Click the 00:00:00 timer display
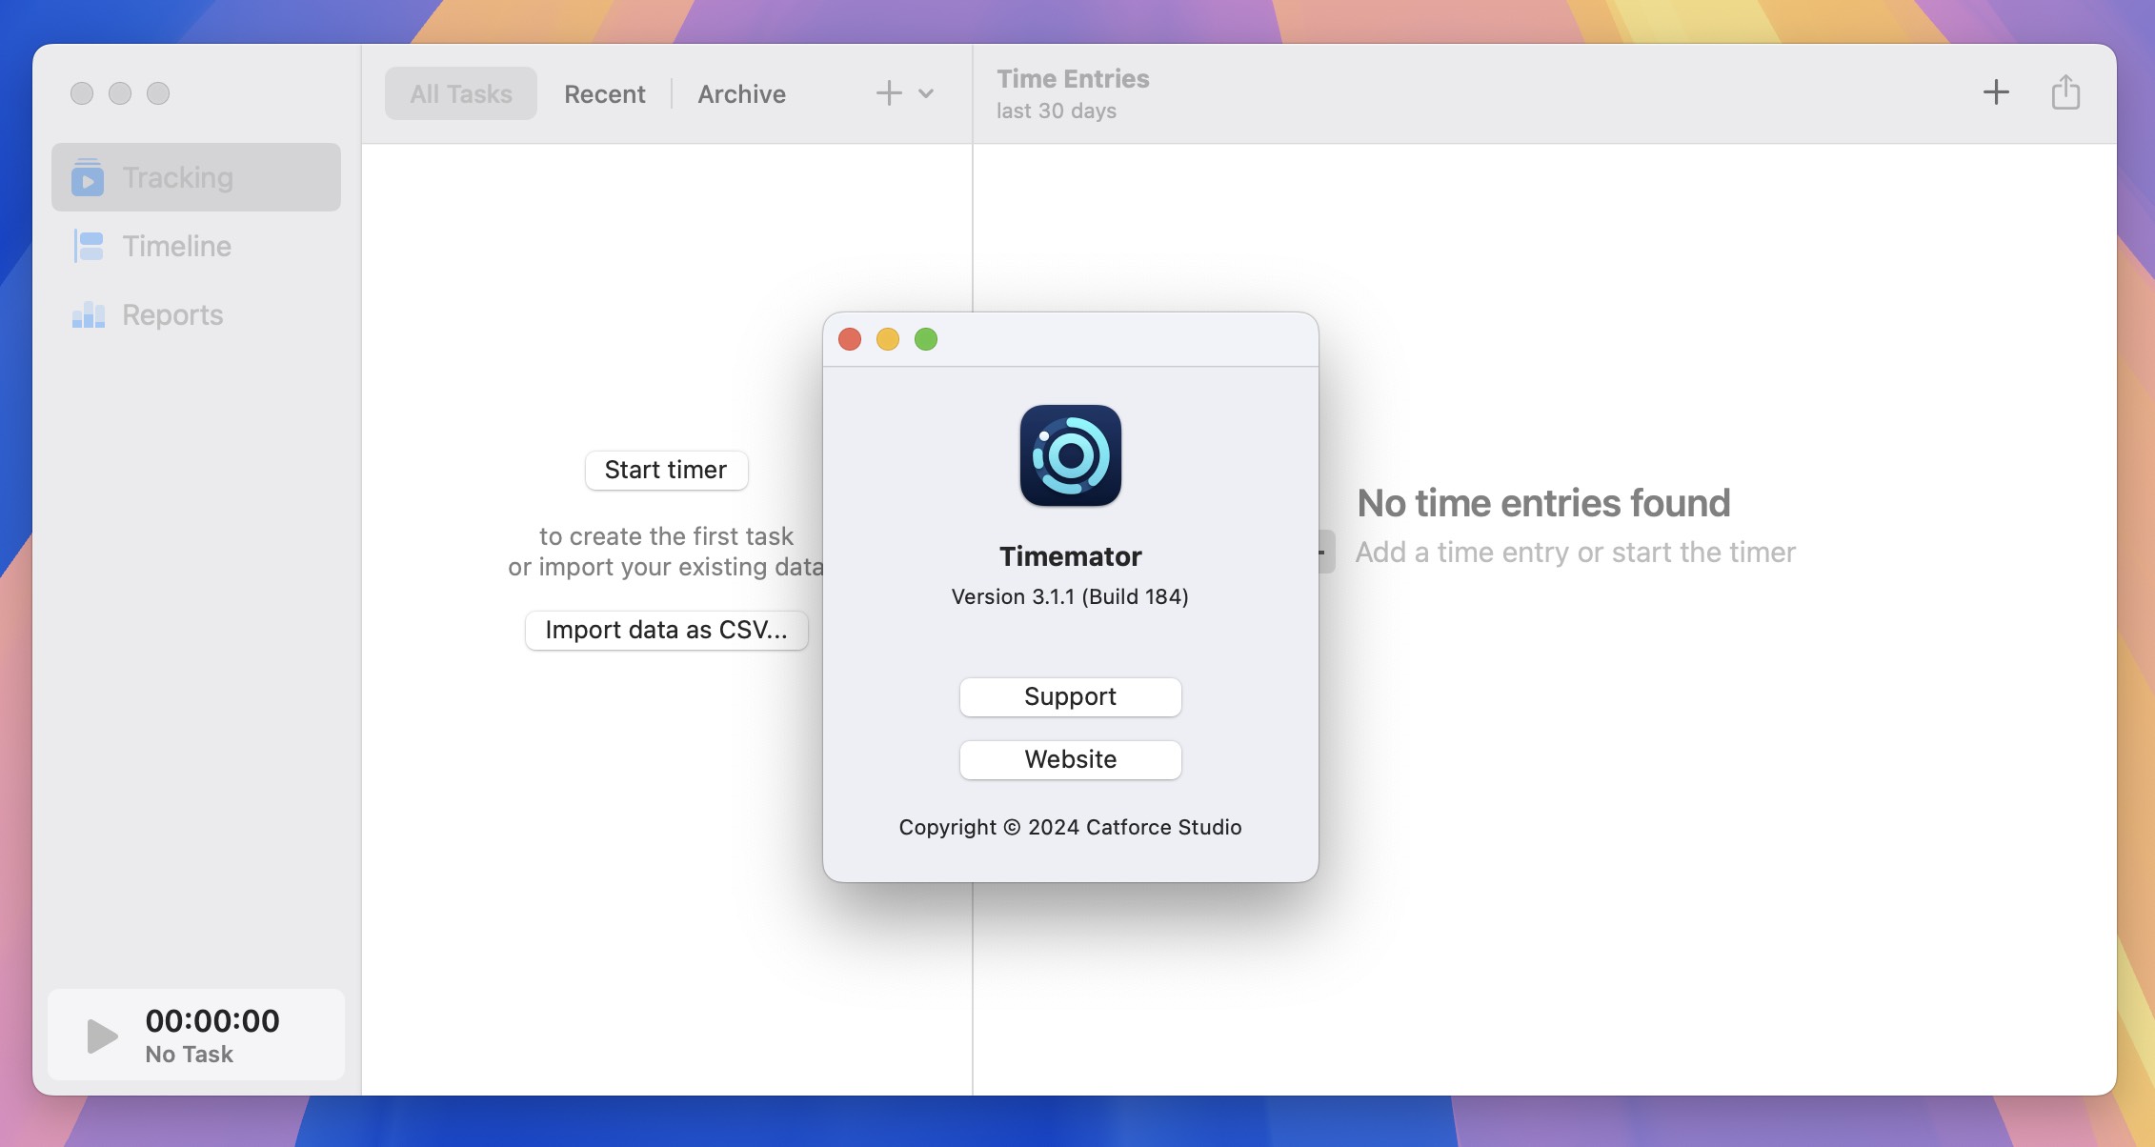The width and height of the screenshot is (2155, 1147). 212,1020
